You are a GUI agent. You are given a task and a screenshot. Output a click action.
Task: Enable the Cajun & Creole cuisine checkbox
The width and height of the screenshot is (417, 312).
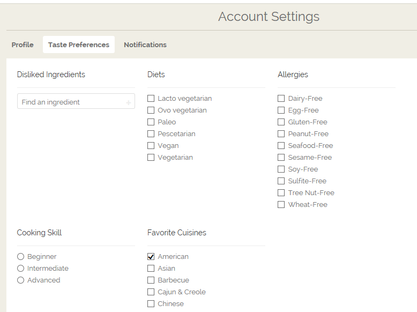tap(151, 292)
